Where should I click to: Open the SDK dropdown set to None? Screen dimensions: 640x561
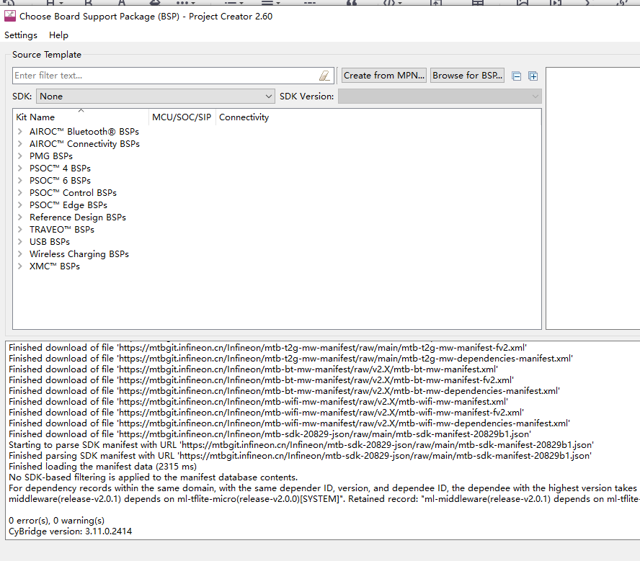click(156, 97)
